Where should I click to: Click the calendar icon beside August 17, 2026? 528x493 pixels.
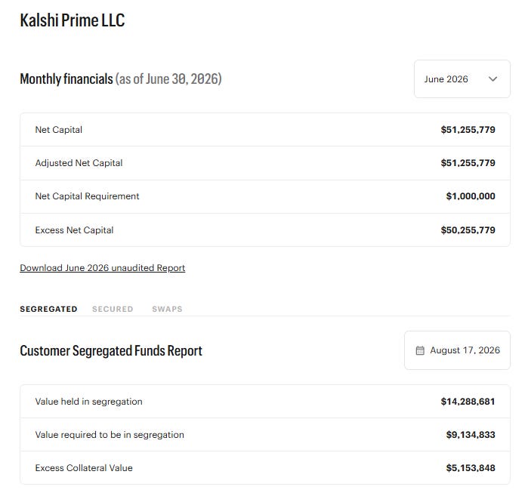point(420,350)
